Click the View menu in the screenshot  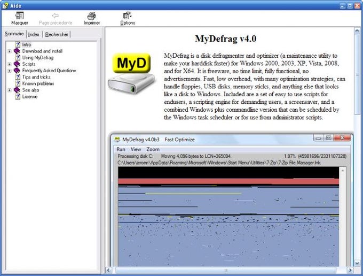136,149
